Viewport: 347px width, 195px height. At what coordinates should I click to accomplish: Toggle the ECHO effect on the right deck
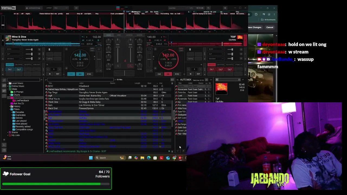pos(240,49)
